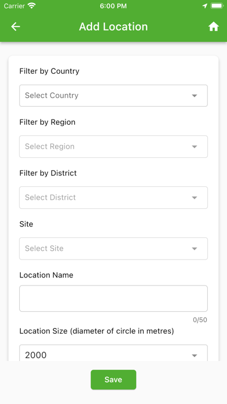
Task: Tap the location services arrow icon
Action: pos(205,6)
